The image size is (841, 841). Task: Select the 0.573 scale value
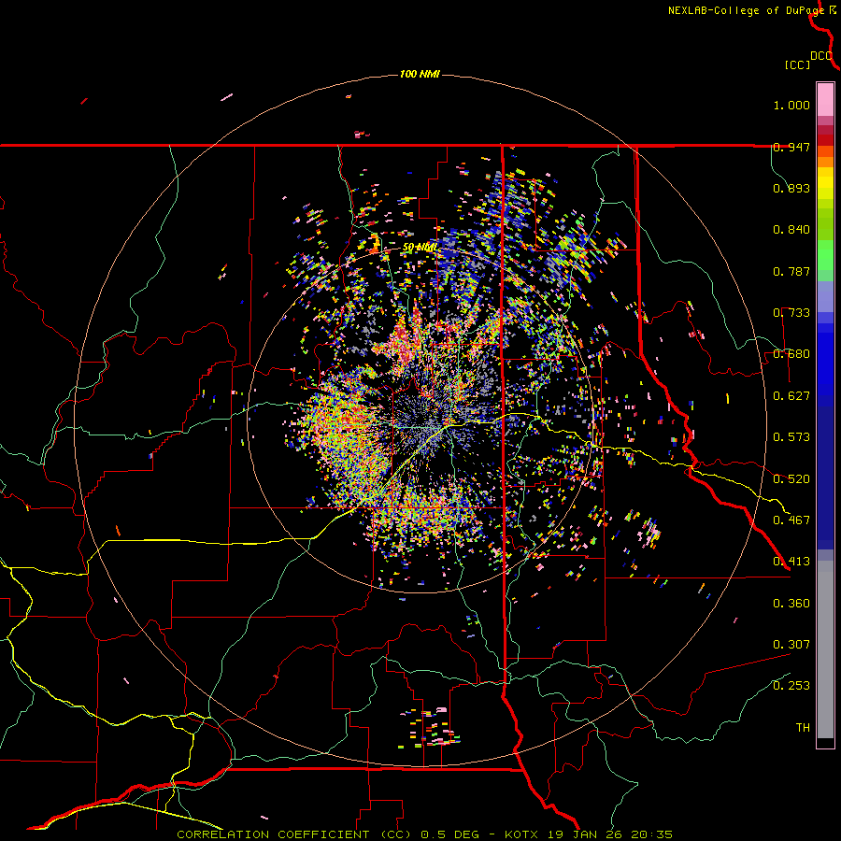coord(791,437)
